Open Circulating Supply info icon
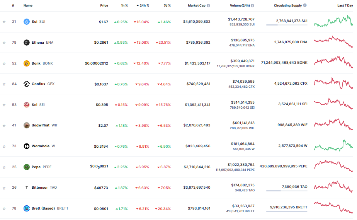The image size is (357, 220). (305, 5)
